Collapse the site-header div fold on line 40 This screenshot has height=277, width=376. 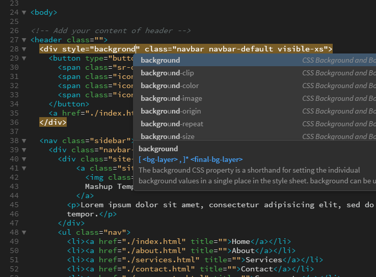(24, 159)
